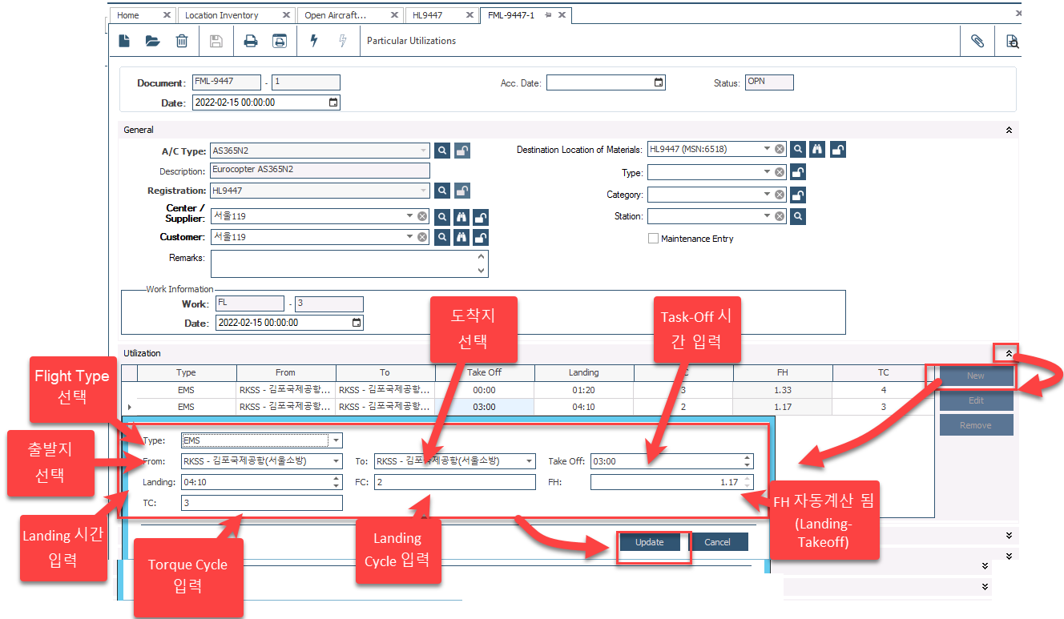This screenshot has width=1064, height=619.
Task: Click lock icon next to Category field
Action: [x=797, y=195]
